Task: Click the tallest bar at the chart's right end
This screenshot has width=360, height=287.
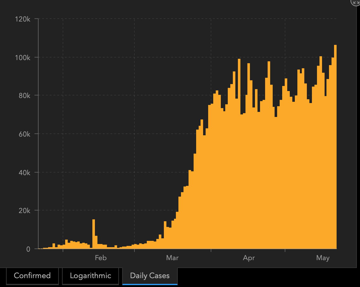Action: [x=335, y=147]
